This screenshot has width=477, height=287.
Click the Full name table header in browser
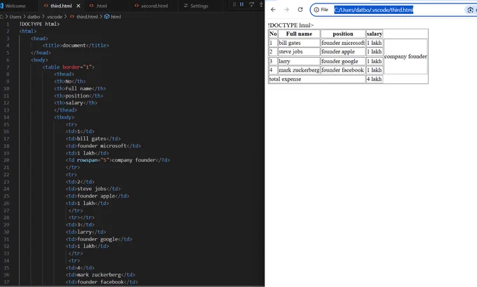(x=299, y=34)
